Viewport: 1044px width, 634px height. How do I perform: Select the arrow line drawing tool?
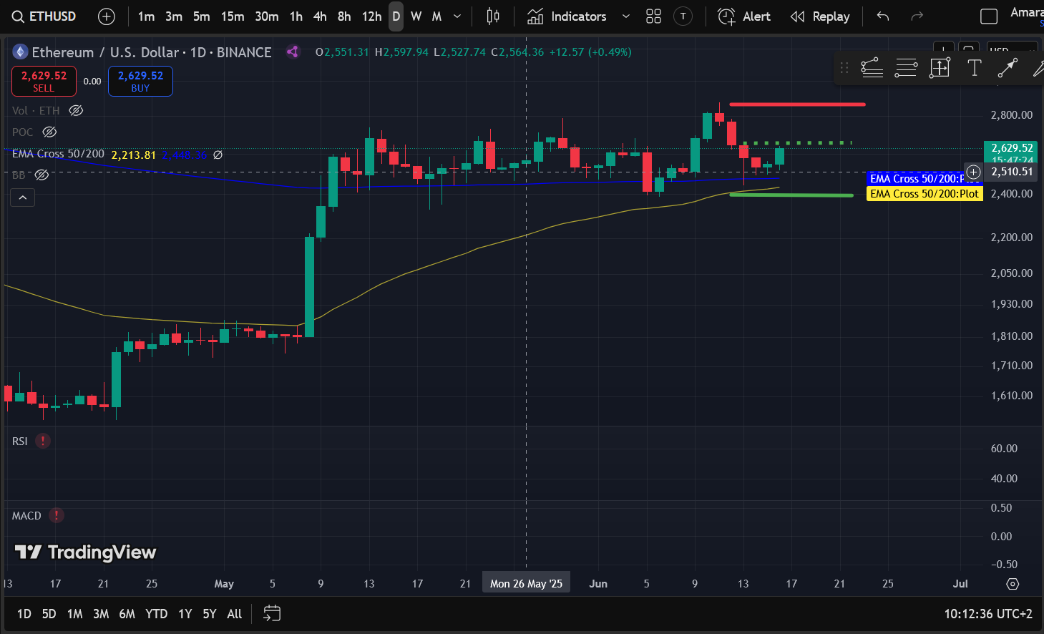tap(1008, 68)
